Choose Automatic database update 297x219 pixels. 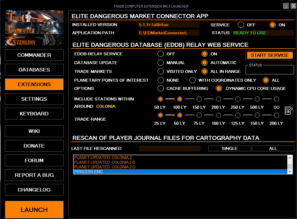(x=205, y=63)
